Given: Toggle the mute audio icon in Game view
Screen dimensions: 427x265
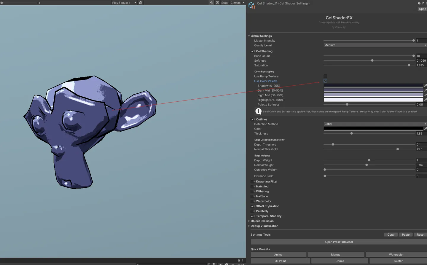Looking at the screenshot, I should (x=211, y=3).
